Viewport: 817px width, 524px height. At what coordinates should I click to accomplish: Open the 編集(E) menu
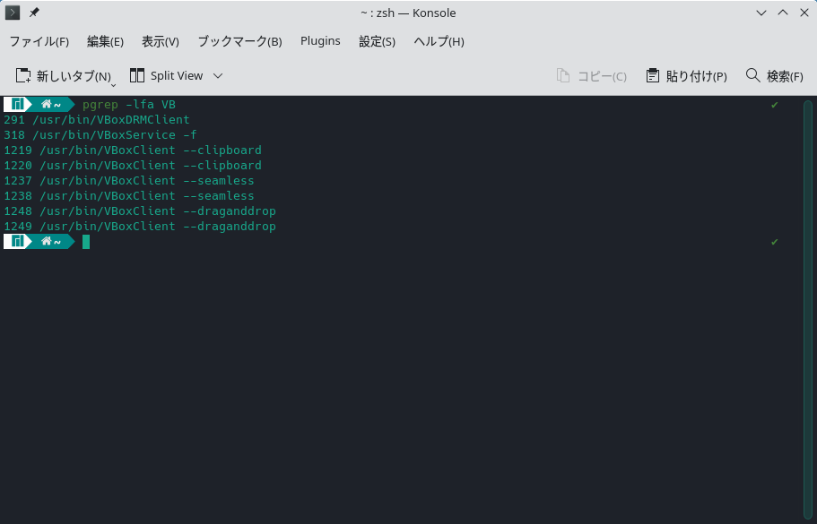pyautogui.click(x=105, y=41)
